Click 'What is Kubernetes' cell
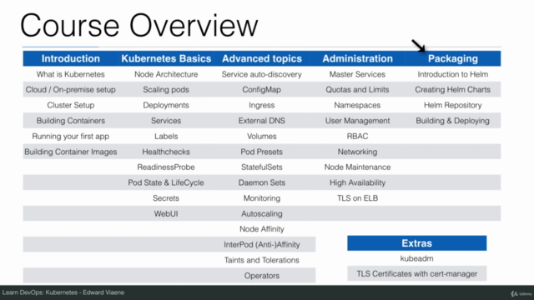 [x=70, y=74]
